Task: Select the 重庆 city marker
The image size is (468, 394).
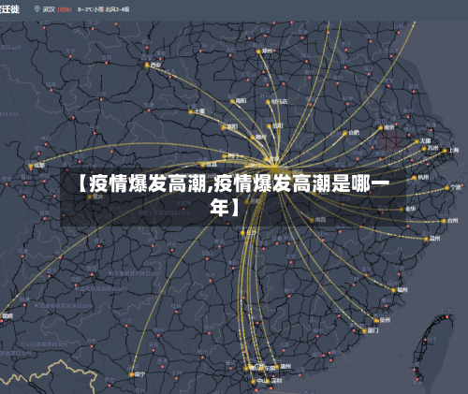Action: pyautogui.click(x=90, y=197)
